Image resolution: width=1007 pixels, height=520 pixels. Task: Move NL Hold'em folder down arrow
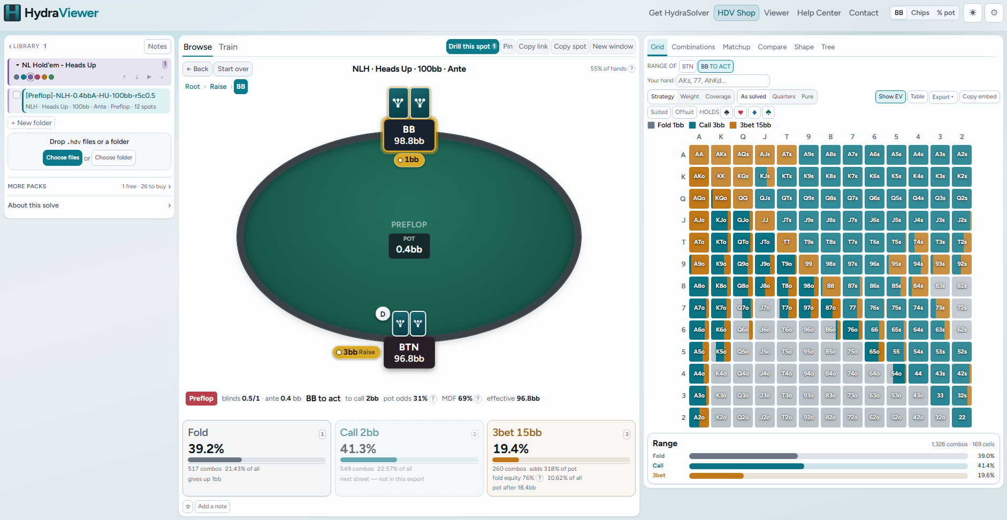coord(137,77)
